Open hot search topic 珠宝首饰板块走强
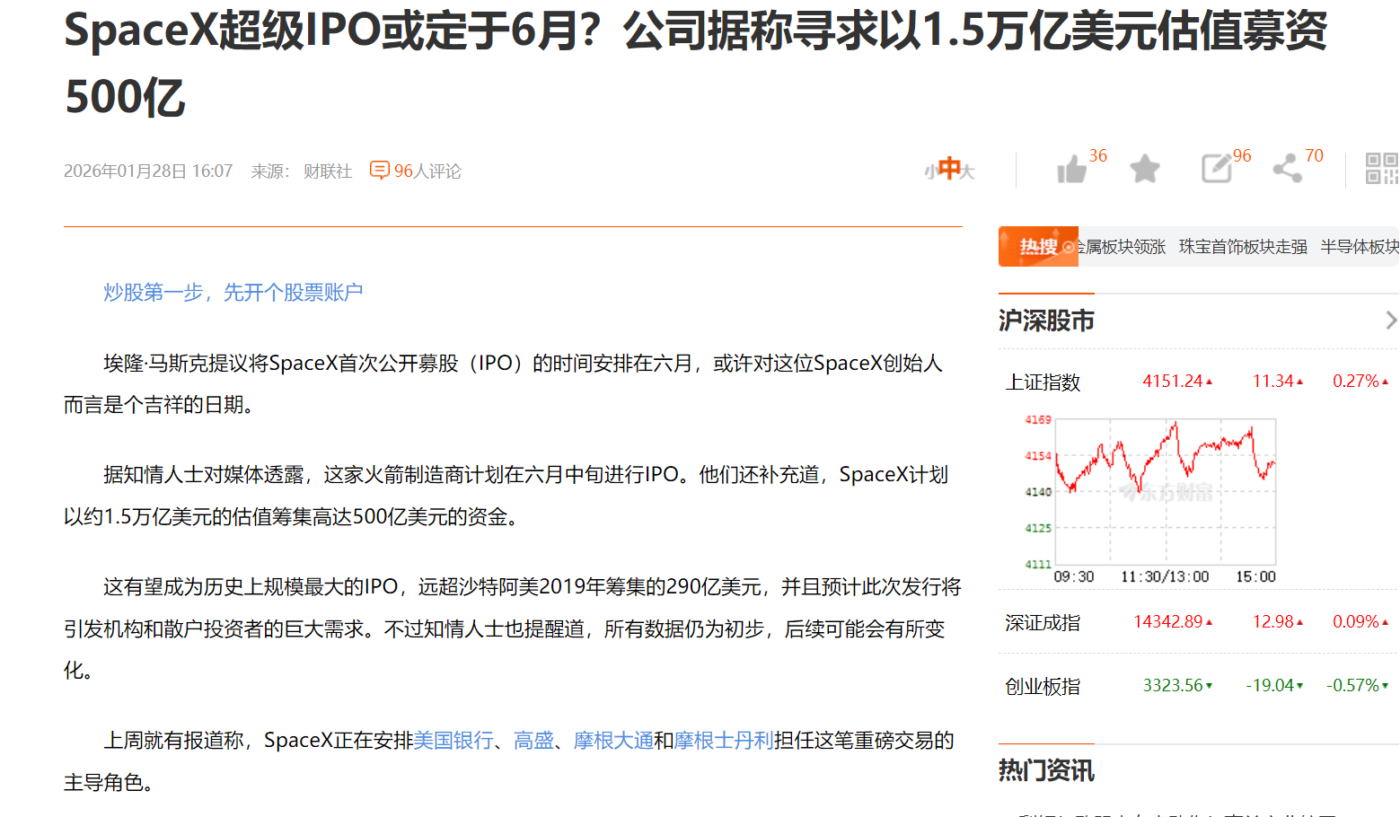1400x817 pixels. [x=1243, y=247]
